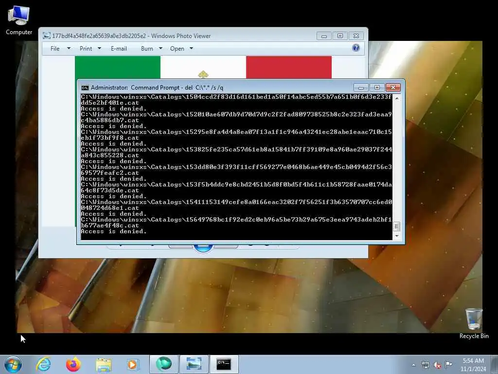Image resolution: width=498 pixels, height=374 pixels.
Task: Maximize the Command Prompt window
Action: coord(377,88)
